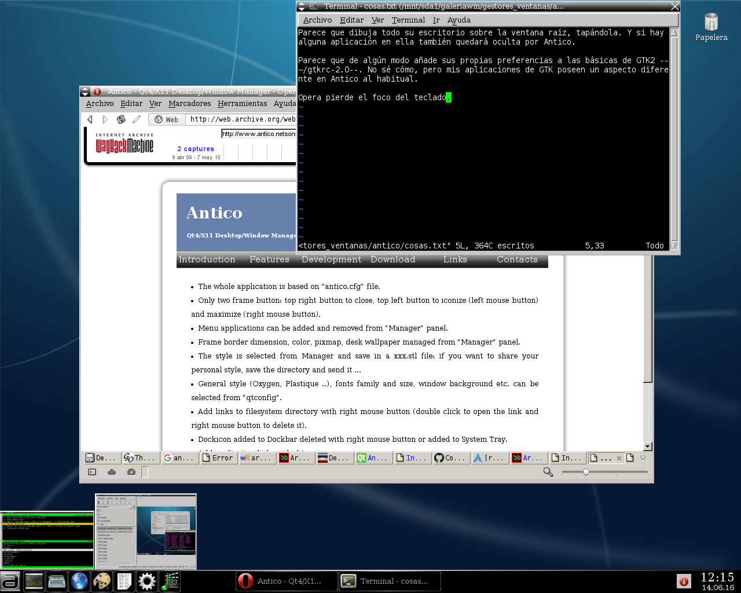This screenshot has width=741, height=593.
Task: Launch the globe web browser dock icon
Action: (79, 581)
